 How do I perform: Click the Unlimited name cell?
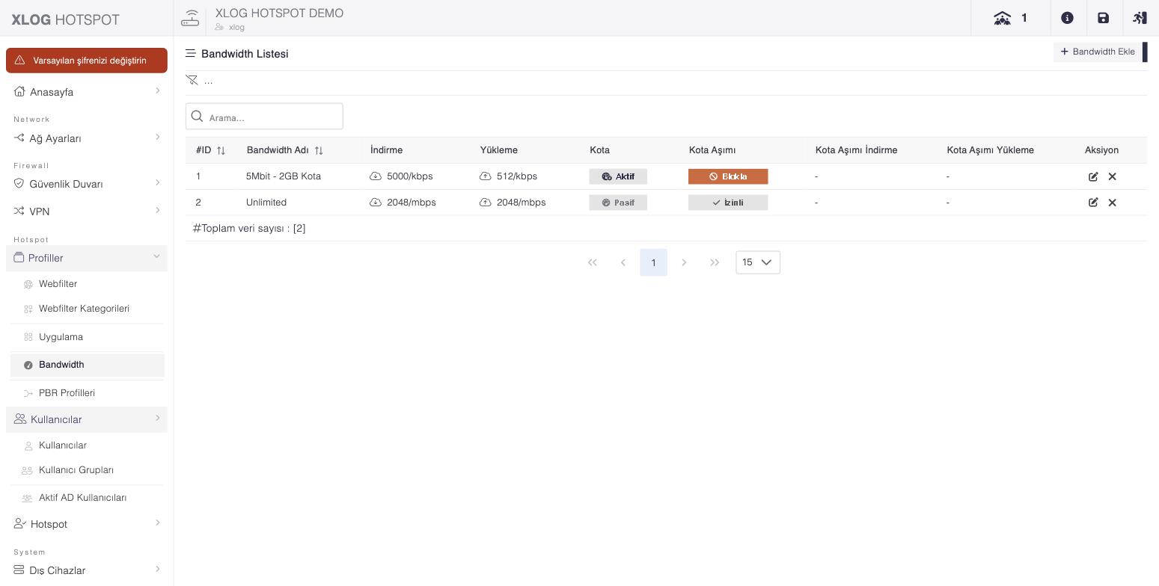pos(266,203)
